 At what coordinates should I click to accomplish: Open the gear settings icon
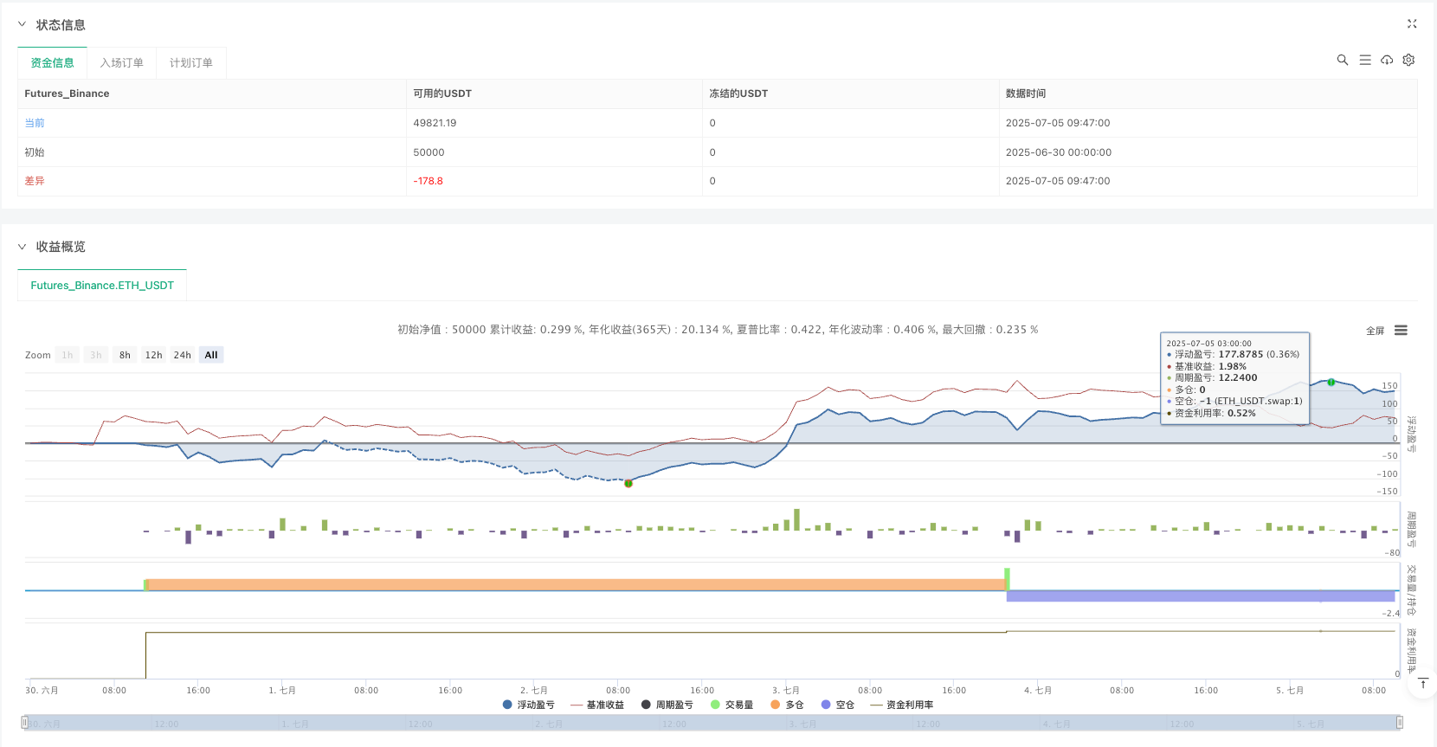tap(1408, 60)
